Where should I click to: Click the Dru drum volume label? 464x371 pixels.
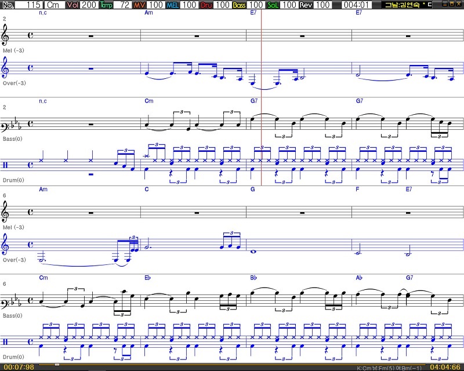point(206,5)
